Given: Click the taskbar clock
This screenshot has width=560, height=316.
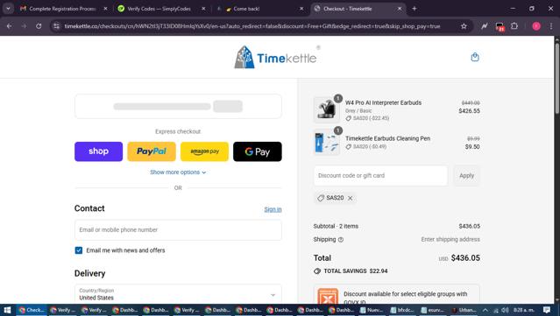Looking at the screenshot, I should [x=523, y=310].
